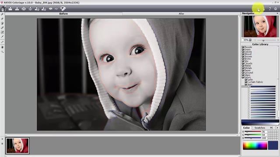Click the blue B channel slider
Screen dimensions: 280x157
point(253,138)
